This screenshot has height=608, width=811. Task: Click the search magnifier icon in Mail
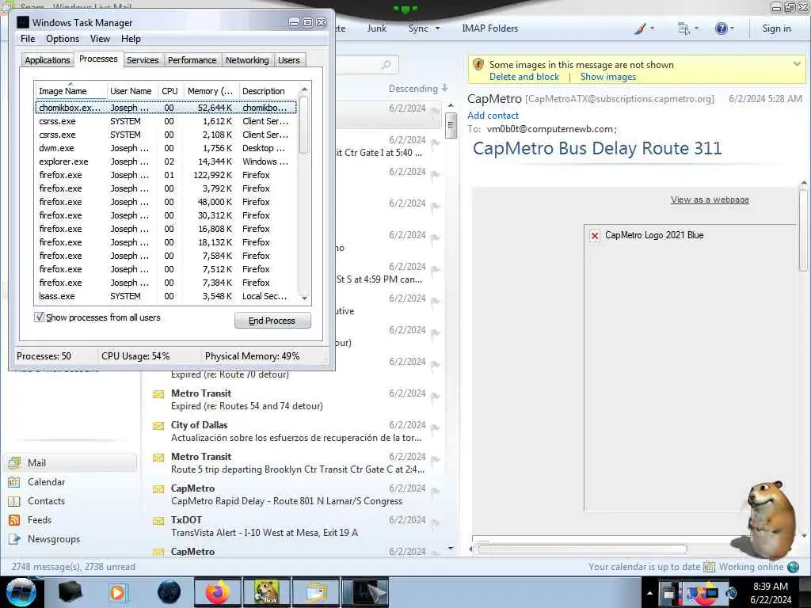[386, 65]
